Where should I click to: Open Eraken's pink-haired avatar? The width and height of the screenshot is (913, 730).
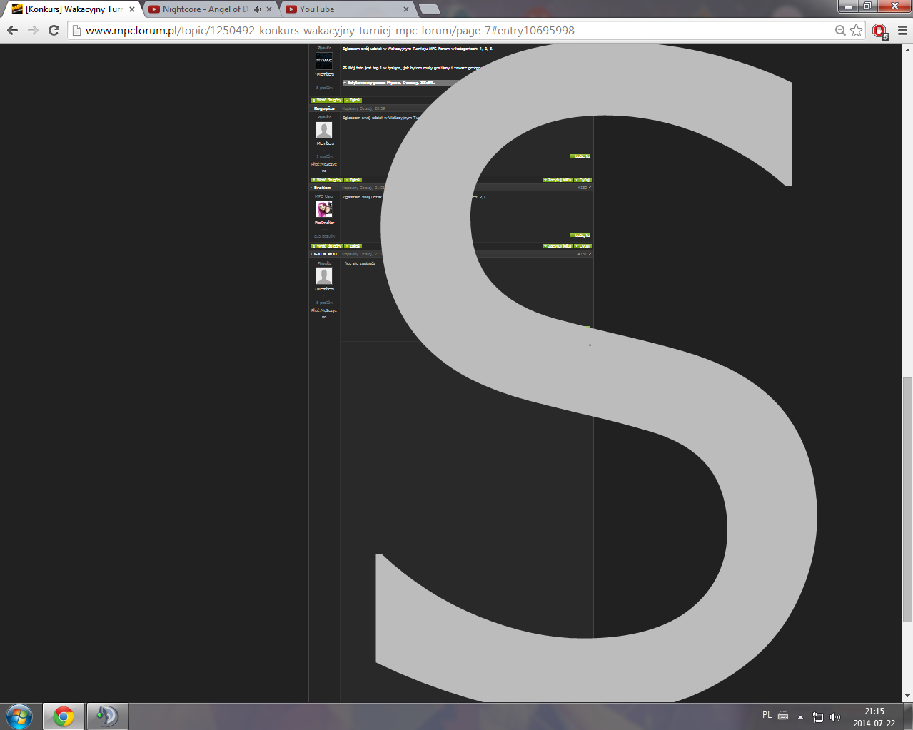(x=324, y=209)
